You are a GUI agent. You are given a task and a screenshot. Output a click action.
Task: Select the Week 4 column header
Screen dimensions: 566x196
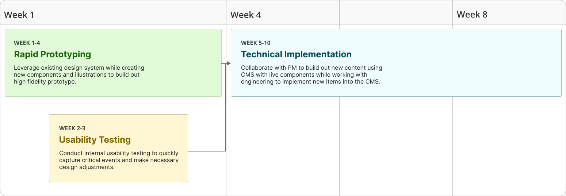pyautogui.click(x=246, y=15)
